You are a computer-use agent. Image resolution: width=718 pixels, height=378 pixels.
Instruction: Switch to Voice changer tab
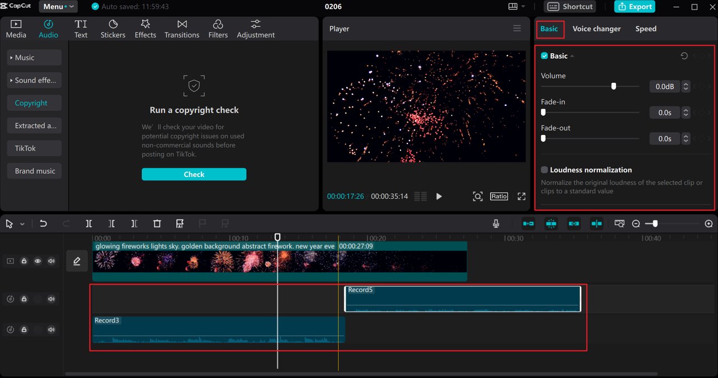596,29
